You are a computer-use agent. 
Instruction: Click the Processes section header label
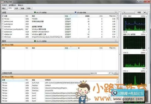tap(4, 13)
